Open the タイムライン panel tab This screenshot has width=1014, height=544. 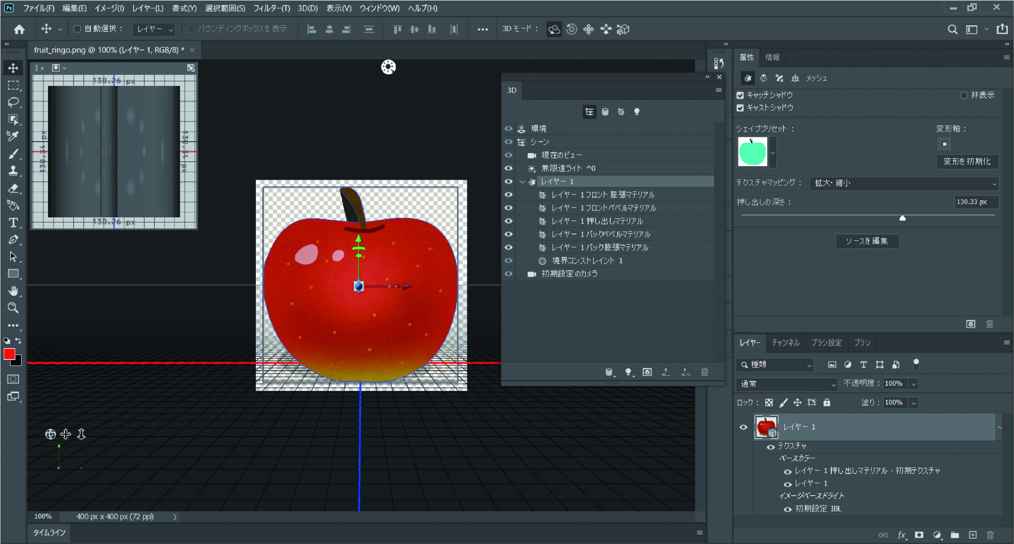[49, 533]
